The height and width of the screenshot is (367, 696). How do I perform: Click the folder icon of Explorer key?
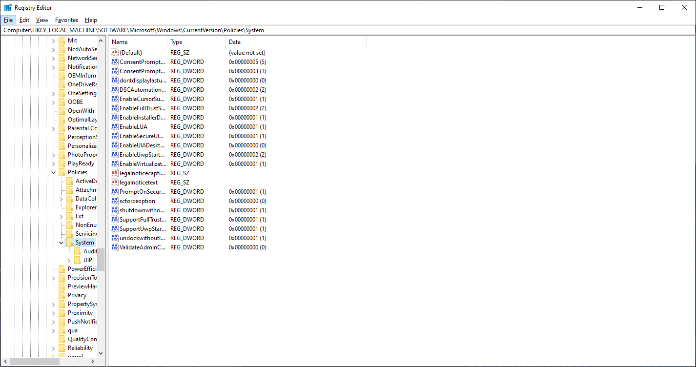tap(69, 207)
